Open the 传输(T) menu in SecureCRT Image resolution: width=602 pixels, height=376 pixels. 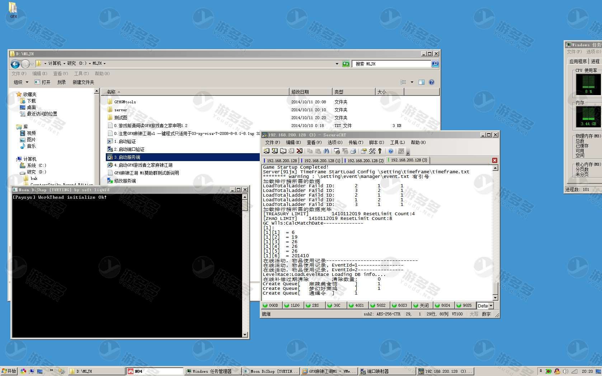pyautogui.click(x=356, y=142)
